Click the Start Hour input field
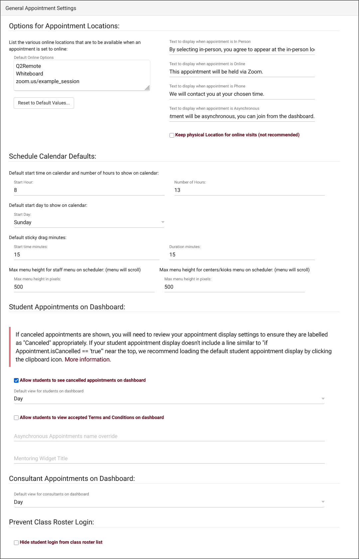 click(89, 190)
